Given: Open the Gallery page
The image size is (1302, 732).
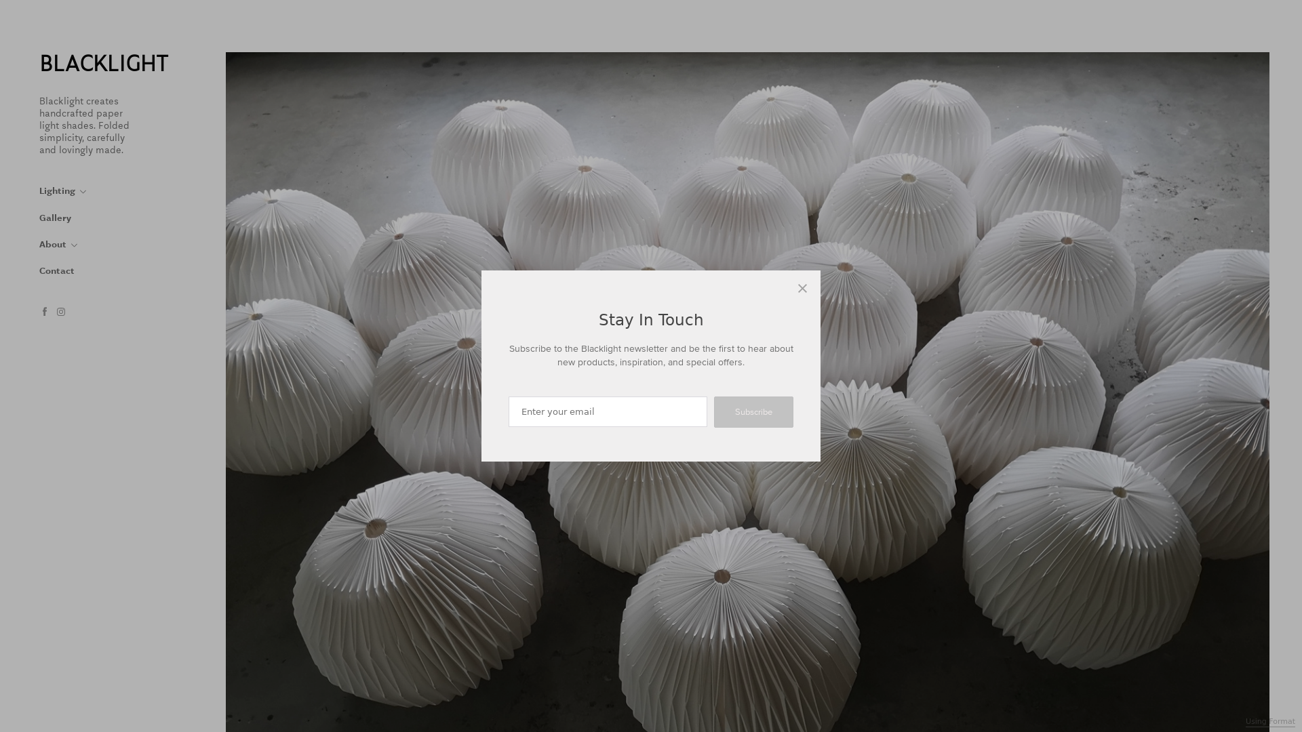Looking at the screenshot, I should coord(55,218).
